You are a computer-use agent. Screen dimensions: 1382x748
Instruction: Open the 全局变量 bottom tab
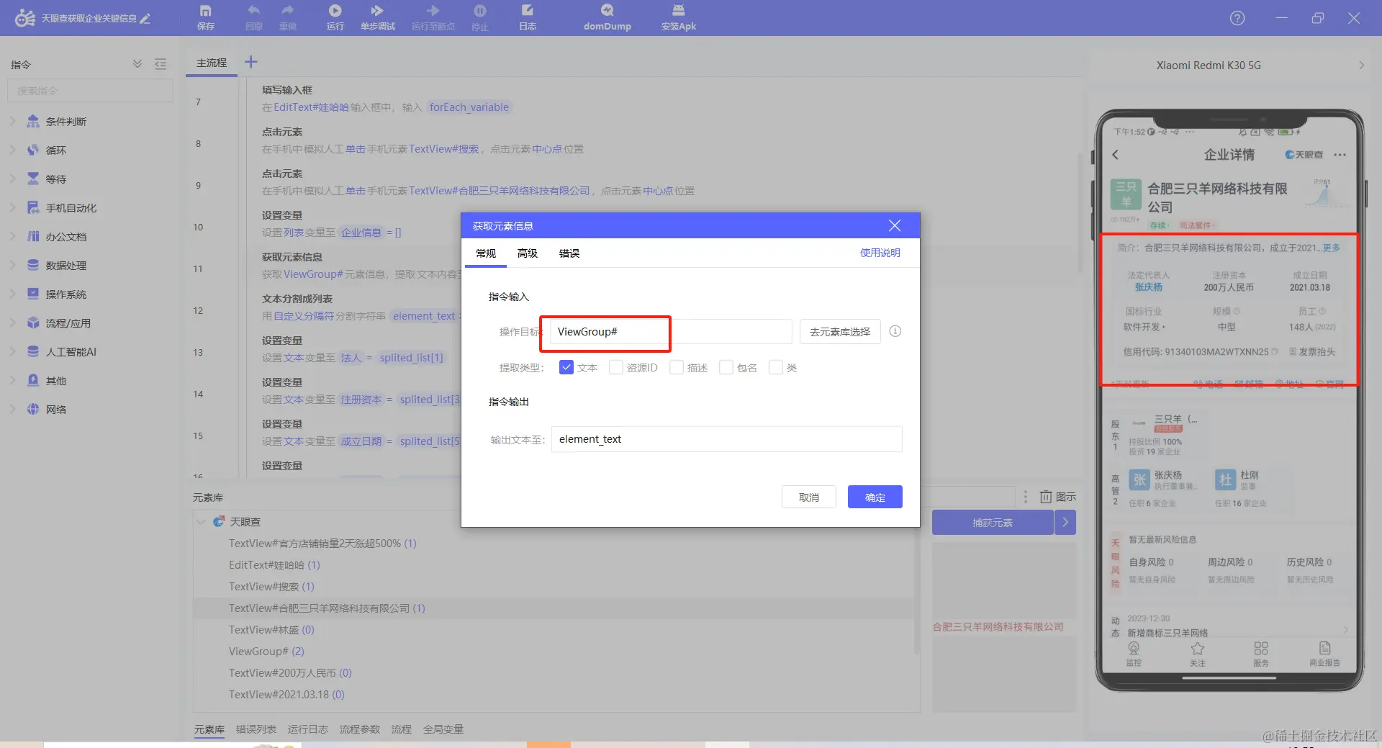443,729
